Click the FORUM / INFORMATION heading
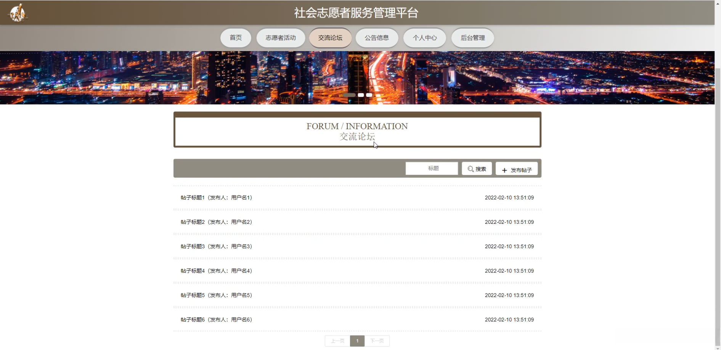The width and height of the screenshot is (721, 350). 357,126
